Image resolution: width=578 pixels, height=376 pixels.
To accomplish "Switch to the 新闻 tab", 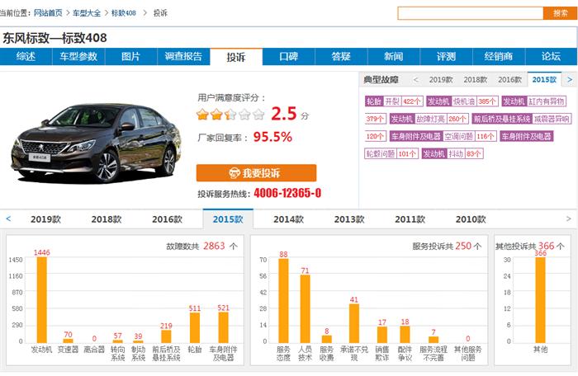I will click(394, 56).
